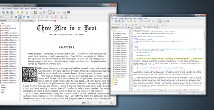Apply Bold formatting in Book View window
Screen dimensions: 214x110
click(16, 17)
